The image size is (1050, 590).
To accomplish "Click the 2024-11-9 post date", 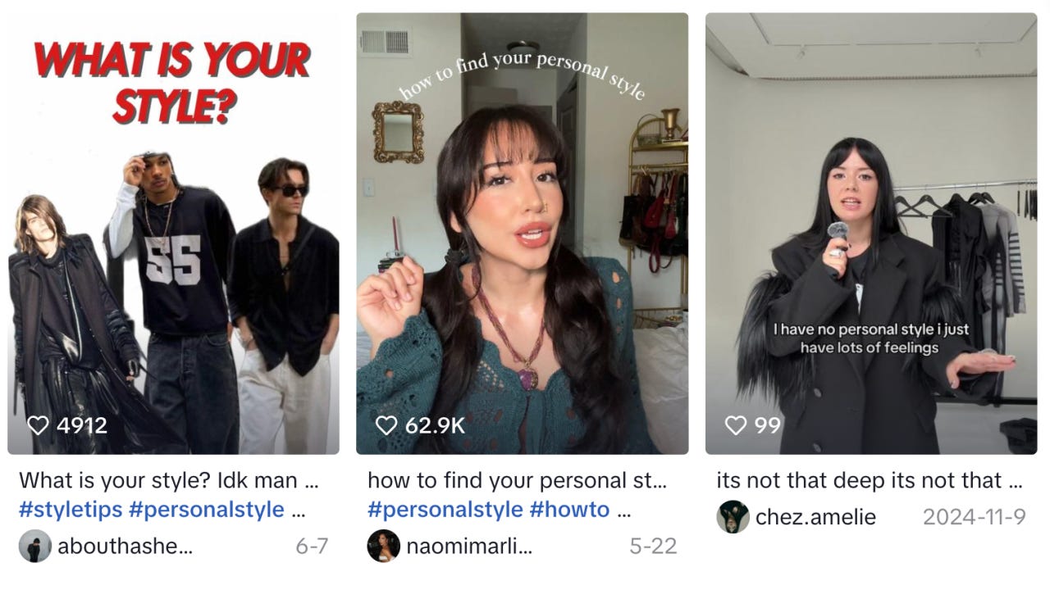I will pyautogui.click(x=975, y=517).
